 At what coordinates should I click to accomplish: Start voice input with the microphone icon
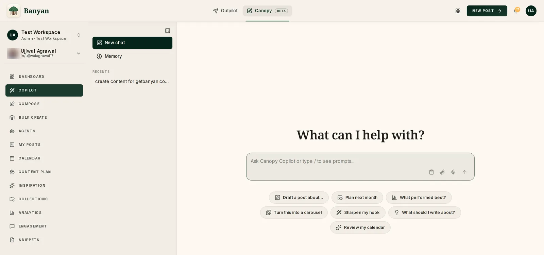tap(453, 172)
